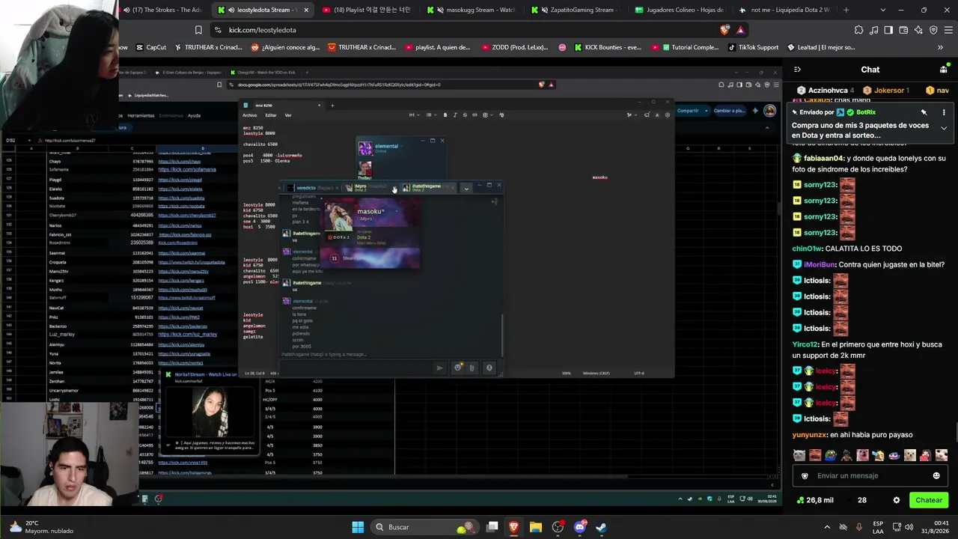This screenshot has height=539, width=958.
Task: Switch to the masokugg Stream tab
Action: pos(472,10)
